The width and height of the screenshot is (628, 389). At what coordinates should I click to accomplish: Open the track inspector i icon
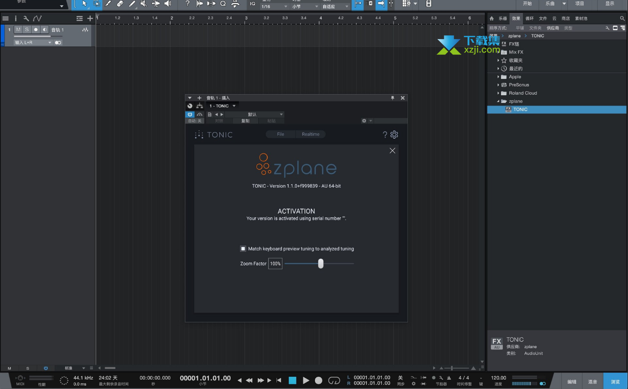coord(15,19)
